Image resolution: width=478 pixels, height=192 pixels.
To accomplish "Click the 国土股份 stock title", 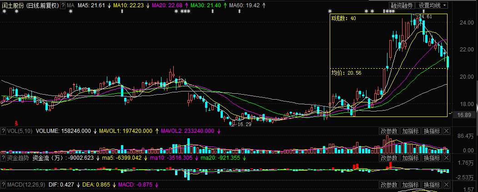I will pos(12,5).
